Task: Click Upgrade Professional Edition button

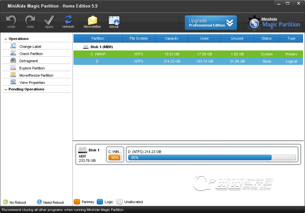Action: (x=211, y=23)
